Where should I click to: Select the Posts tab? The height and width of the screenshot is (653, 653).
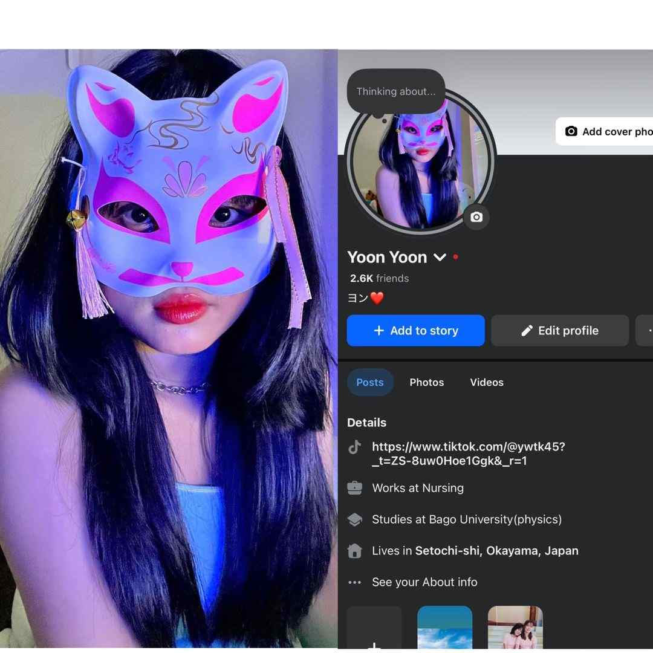tap(370, 382)
